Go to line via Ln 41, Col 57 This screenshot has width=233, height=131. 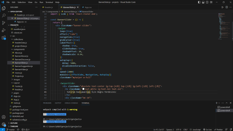click(158, 130)
